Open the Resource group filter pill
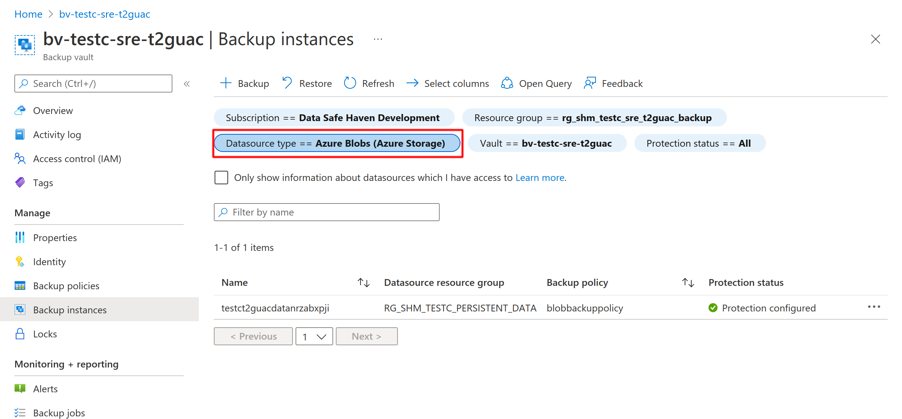 point(594,118)
